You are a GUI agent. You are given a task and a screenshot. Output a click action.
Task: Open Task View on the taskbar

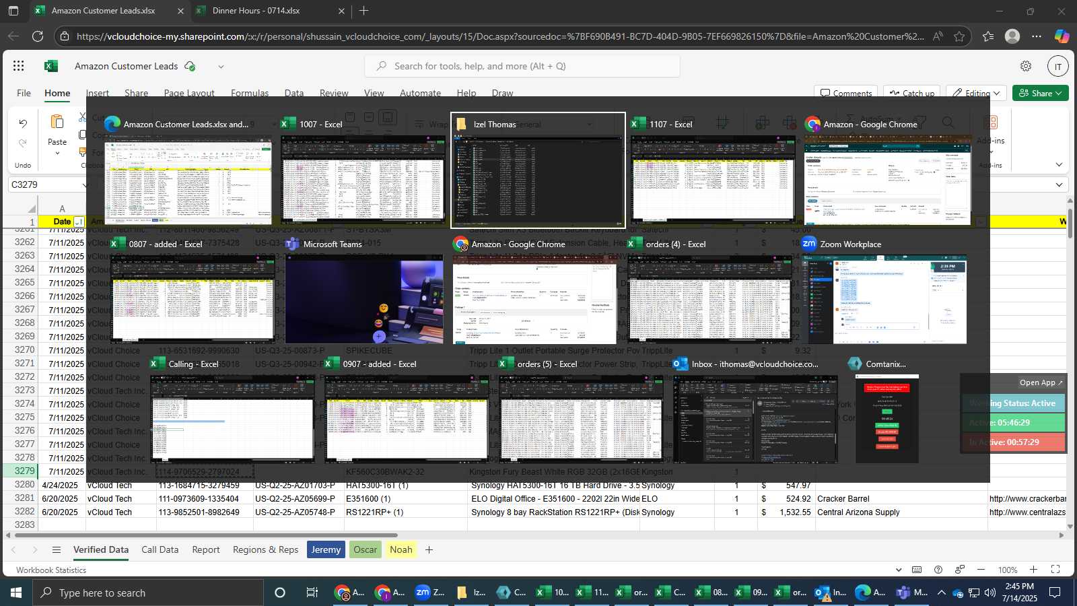point(312,593)
